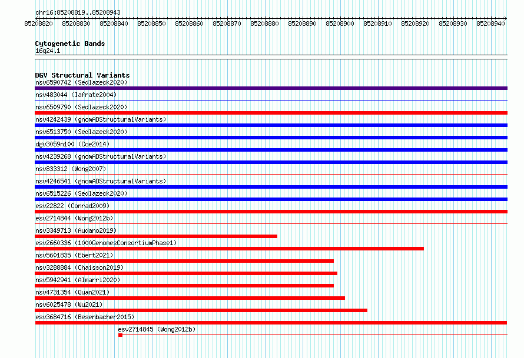Click the red bar under nsv4731354
The width and height of the screenshot is (524, 358).
tap(190, 298)
